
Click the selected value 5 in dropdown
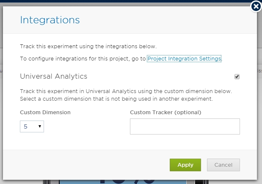(26, 126)
